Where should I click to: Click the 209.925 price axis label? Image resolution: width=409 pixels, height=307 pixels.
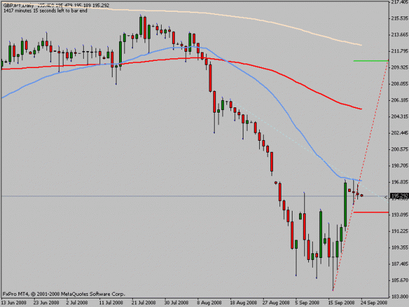point(399,67)
